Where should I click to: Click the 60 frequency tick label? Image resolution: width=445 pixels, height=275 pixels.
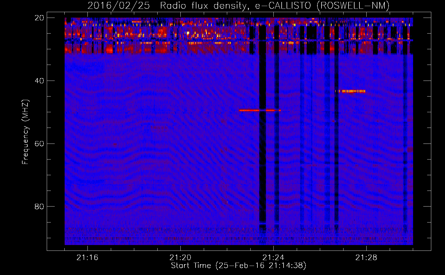coord(39,144)
